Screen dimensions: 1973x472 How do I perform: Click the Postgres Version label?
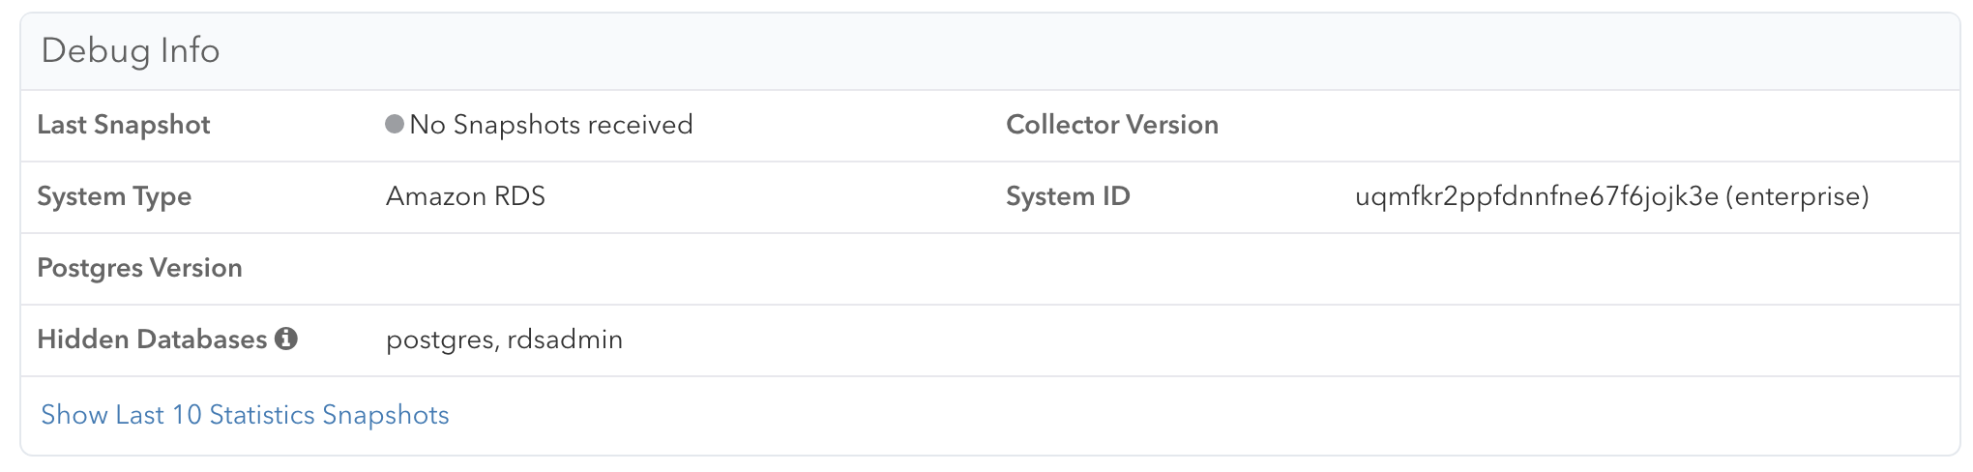[x=139, y=268]
